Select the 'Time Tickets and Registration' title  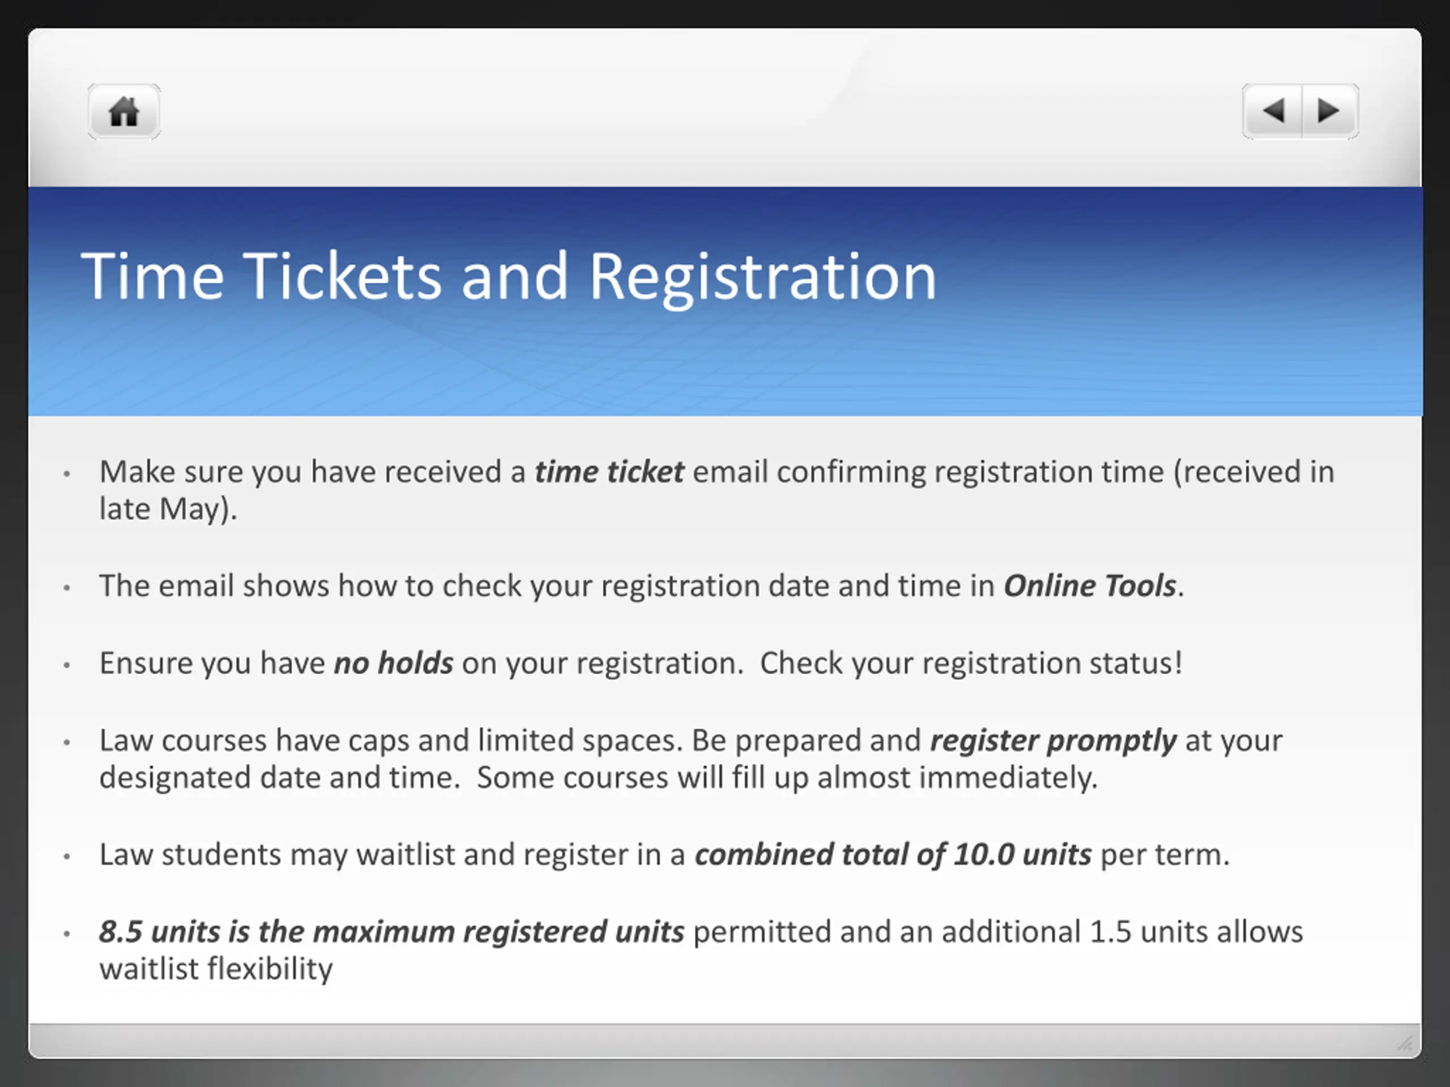pos(509,276)
